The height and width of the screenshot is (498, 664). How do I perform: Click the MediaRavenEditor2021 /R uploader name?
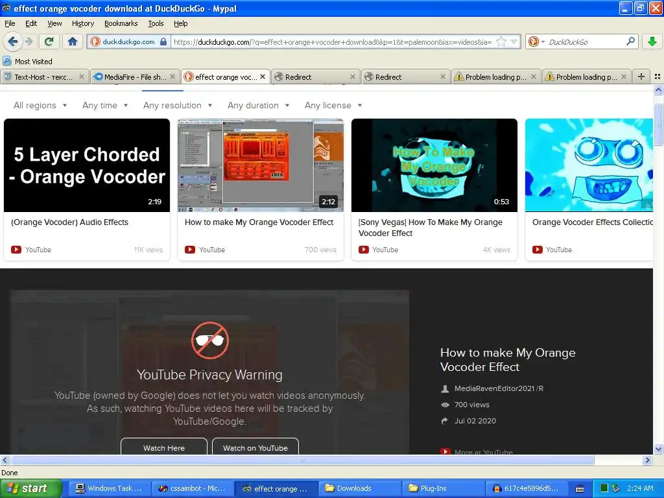click(499, 388)
